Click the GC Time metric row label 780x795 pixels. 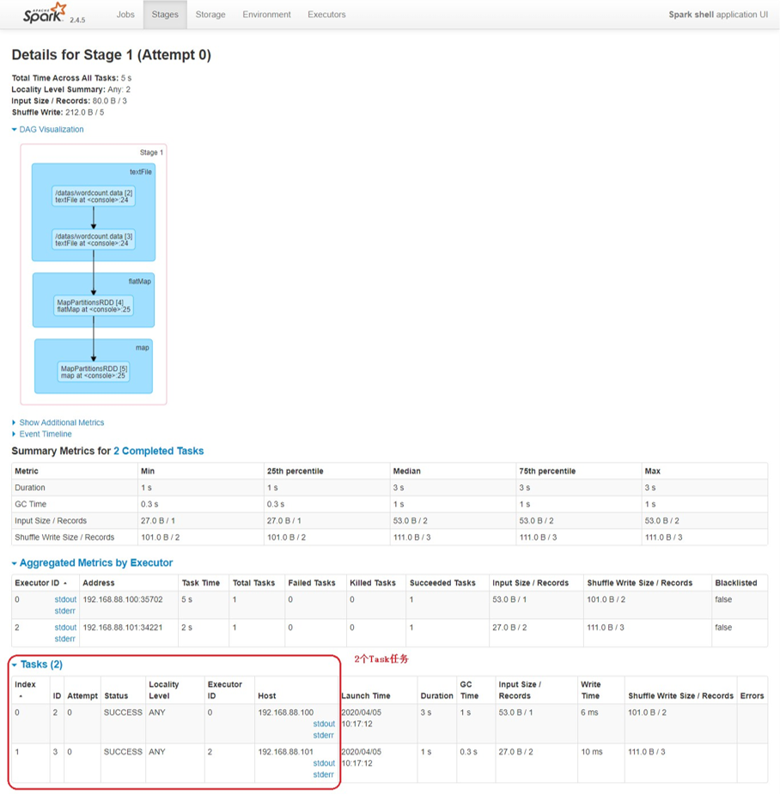pos(30,504)
